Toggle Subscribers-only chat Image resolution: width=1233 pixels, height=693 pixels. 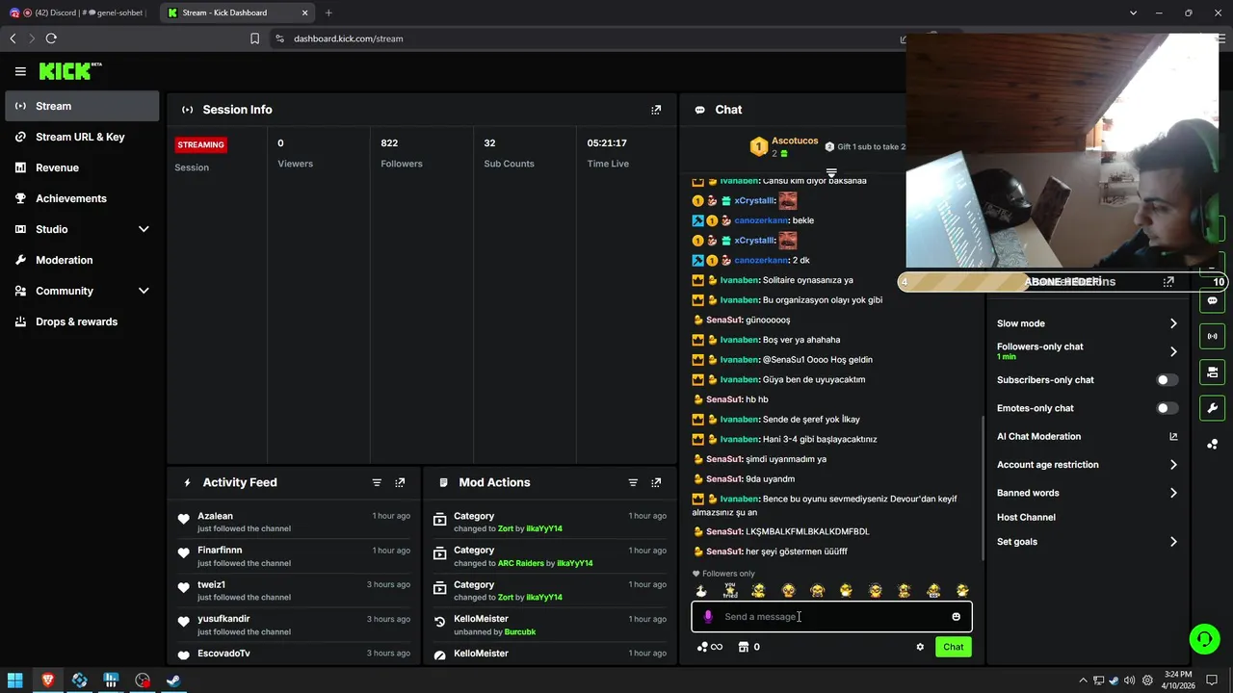[1167, 380]
